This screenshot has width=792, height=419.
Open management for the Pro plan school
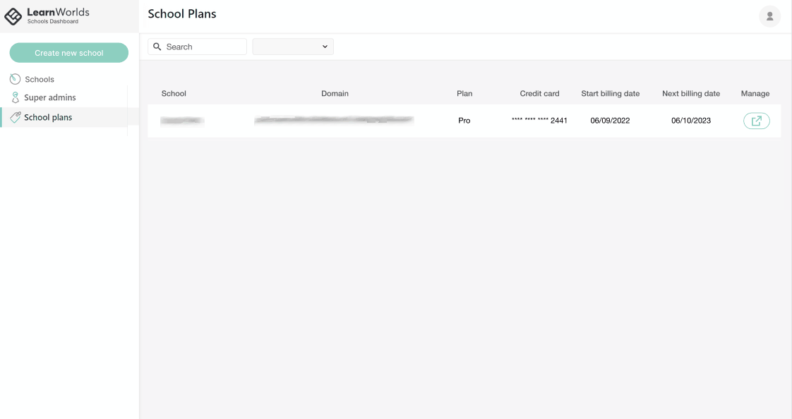pos(756,120)
